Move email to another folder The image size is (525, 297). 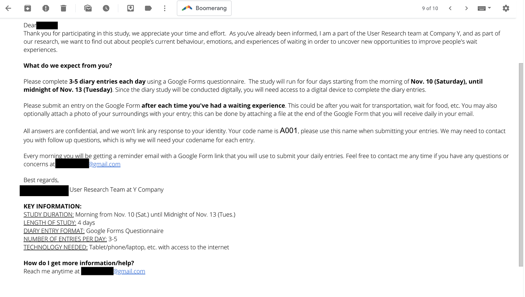click(131, 8)
